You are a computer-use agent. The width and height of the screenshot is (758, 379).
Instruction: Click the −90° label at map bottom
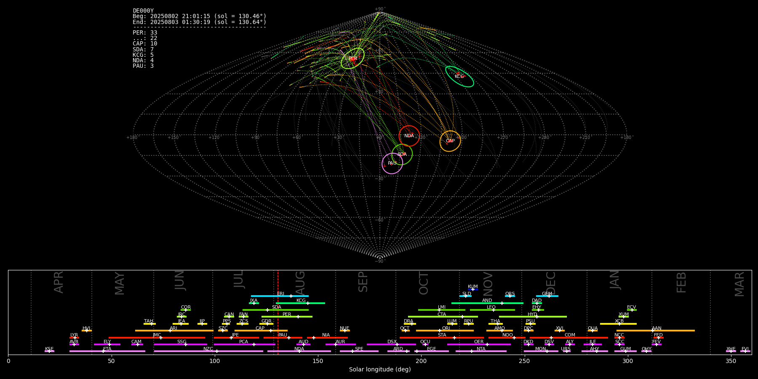[x=380, y=262]
